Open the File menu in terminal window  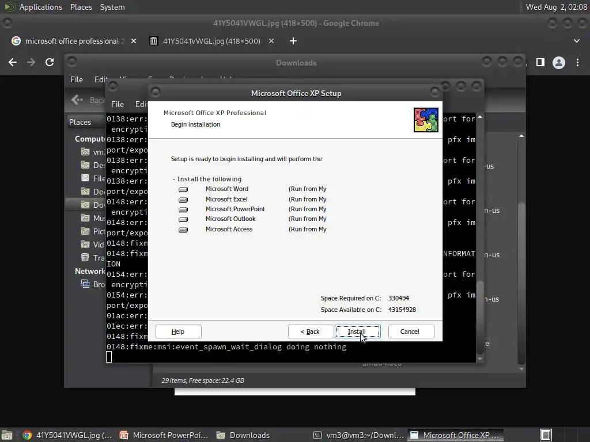pyautogui.click(x=118, y=105)
